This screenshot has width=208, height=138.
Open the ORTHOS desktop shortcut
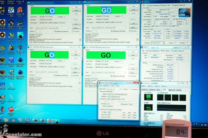[20, 37]
